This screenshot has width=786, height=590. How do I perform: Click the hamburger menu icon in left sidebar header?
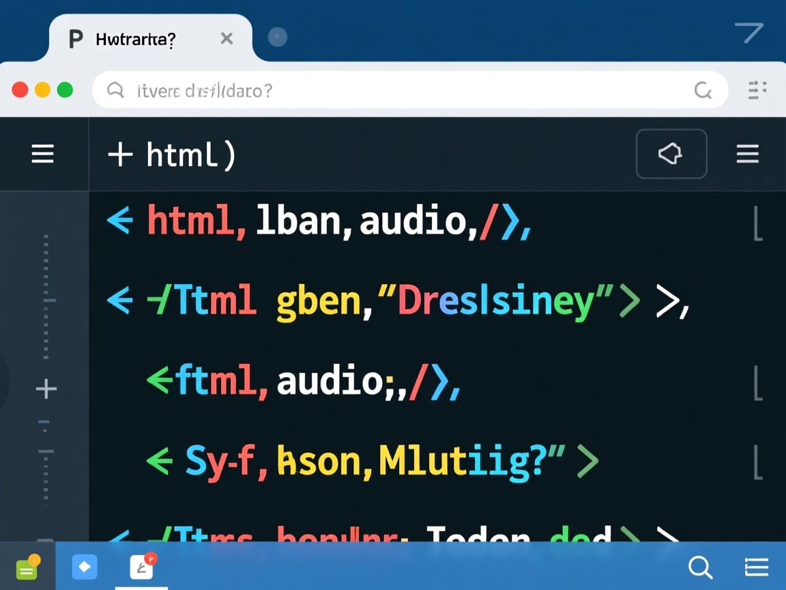43,154
